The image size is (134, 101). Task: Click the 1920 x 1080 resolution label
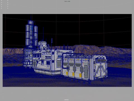pos(67,1)
